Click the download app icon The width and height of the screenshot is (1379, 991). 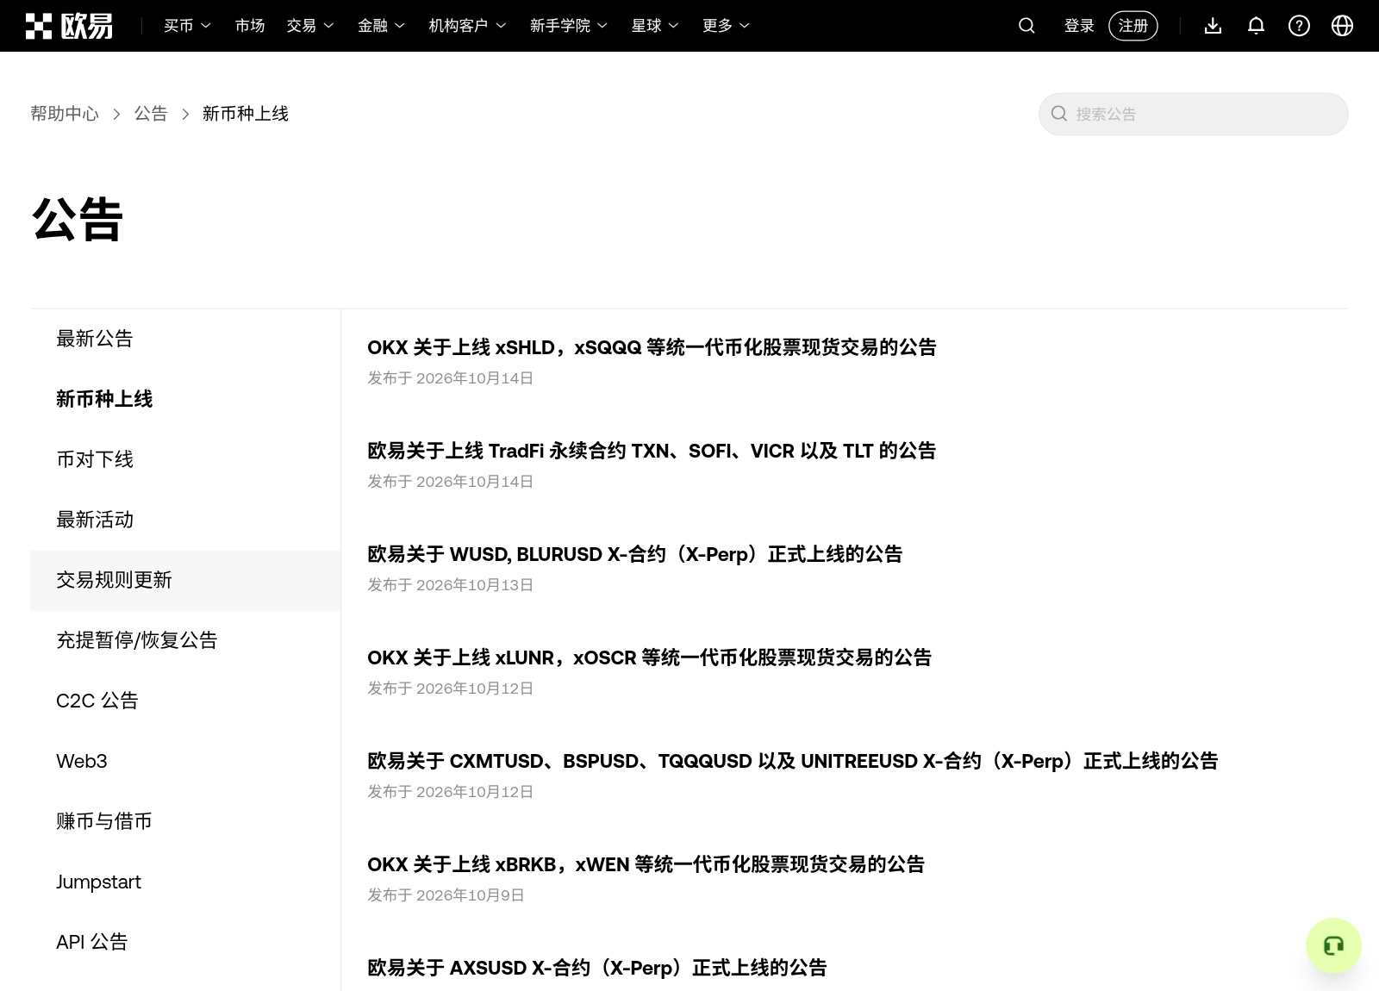click(1213, 26)
